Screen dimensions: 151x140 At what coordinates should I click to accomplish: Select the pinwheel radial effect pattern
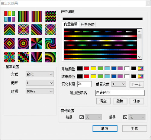pyautogui.click(x=37, y=43)
